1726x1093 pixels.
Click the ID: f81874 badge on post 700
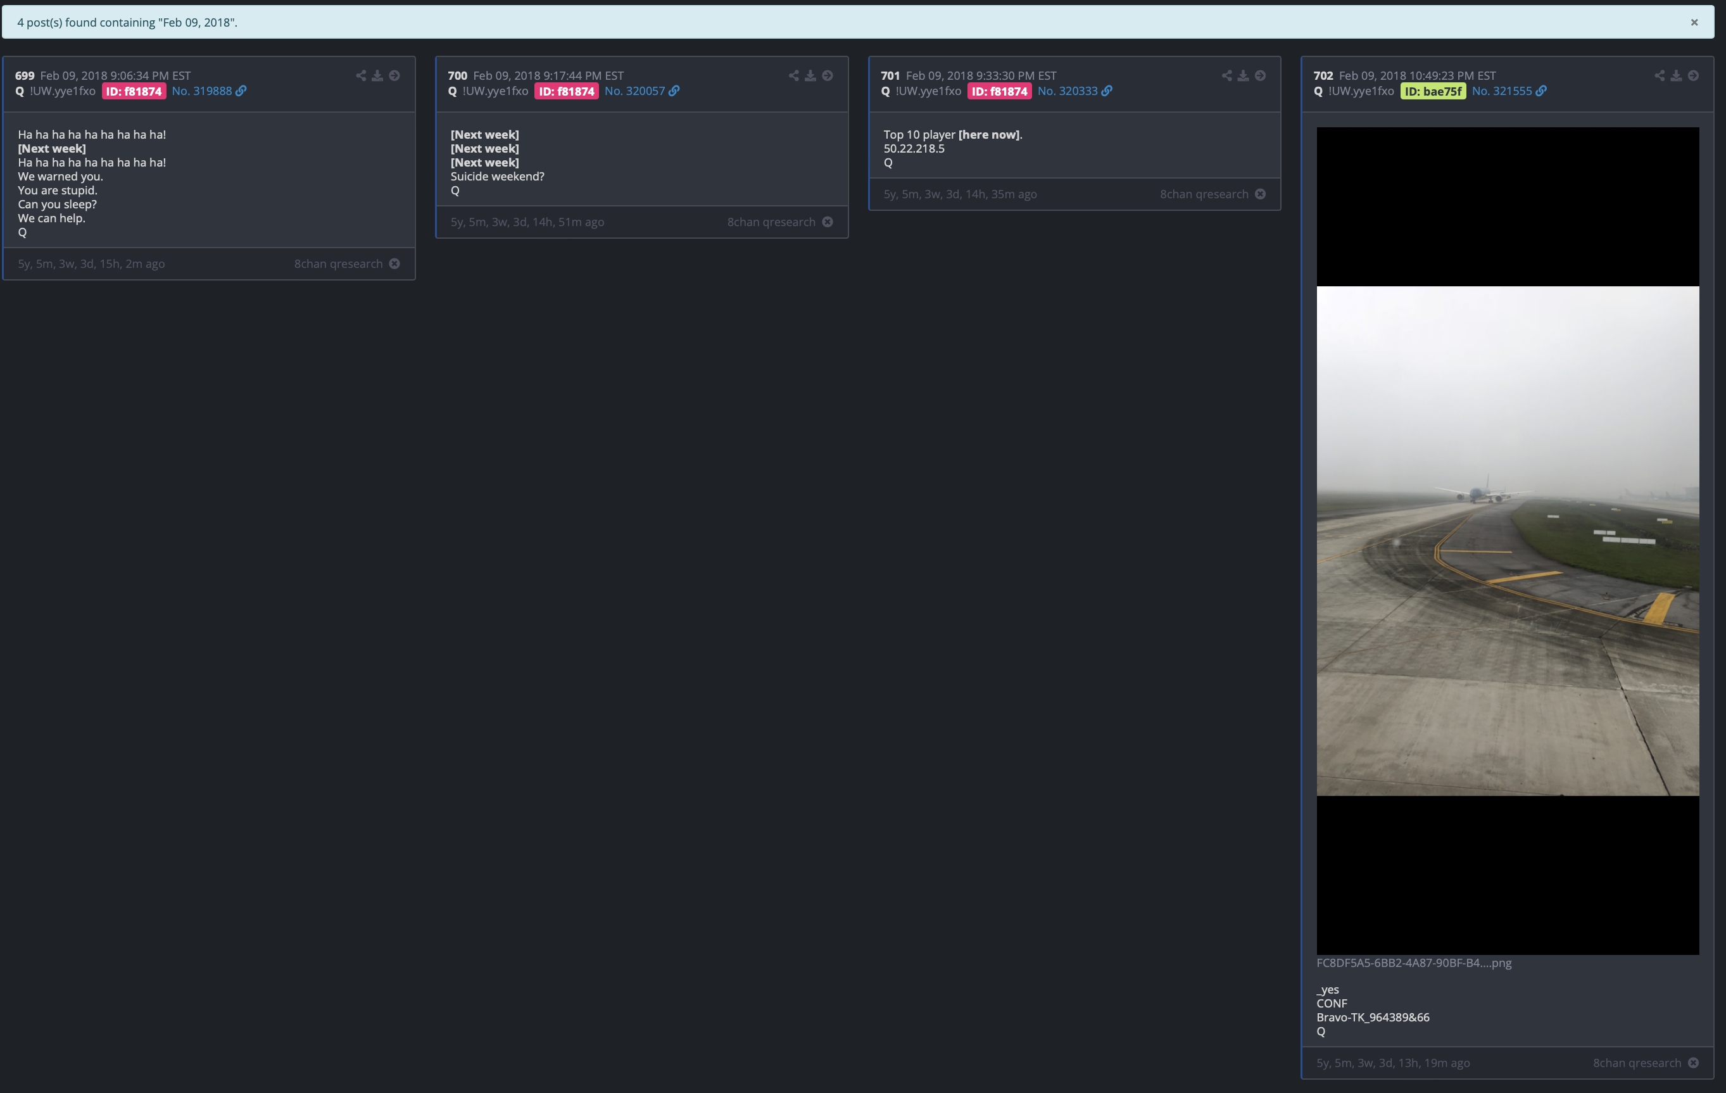(x=566, y=91)
